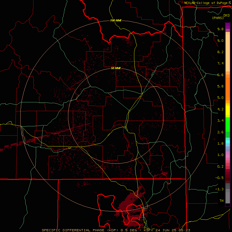Click the 2.6 scale value
Viewport: 232px width, 232px height.
point(220,132)
